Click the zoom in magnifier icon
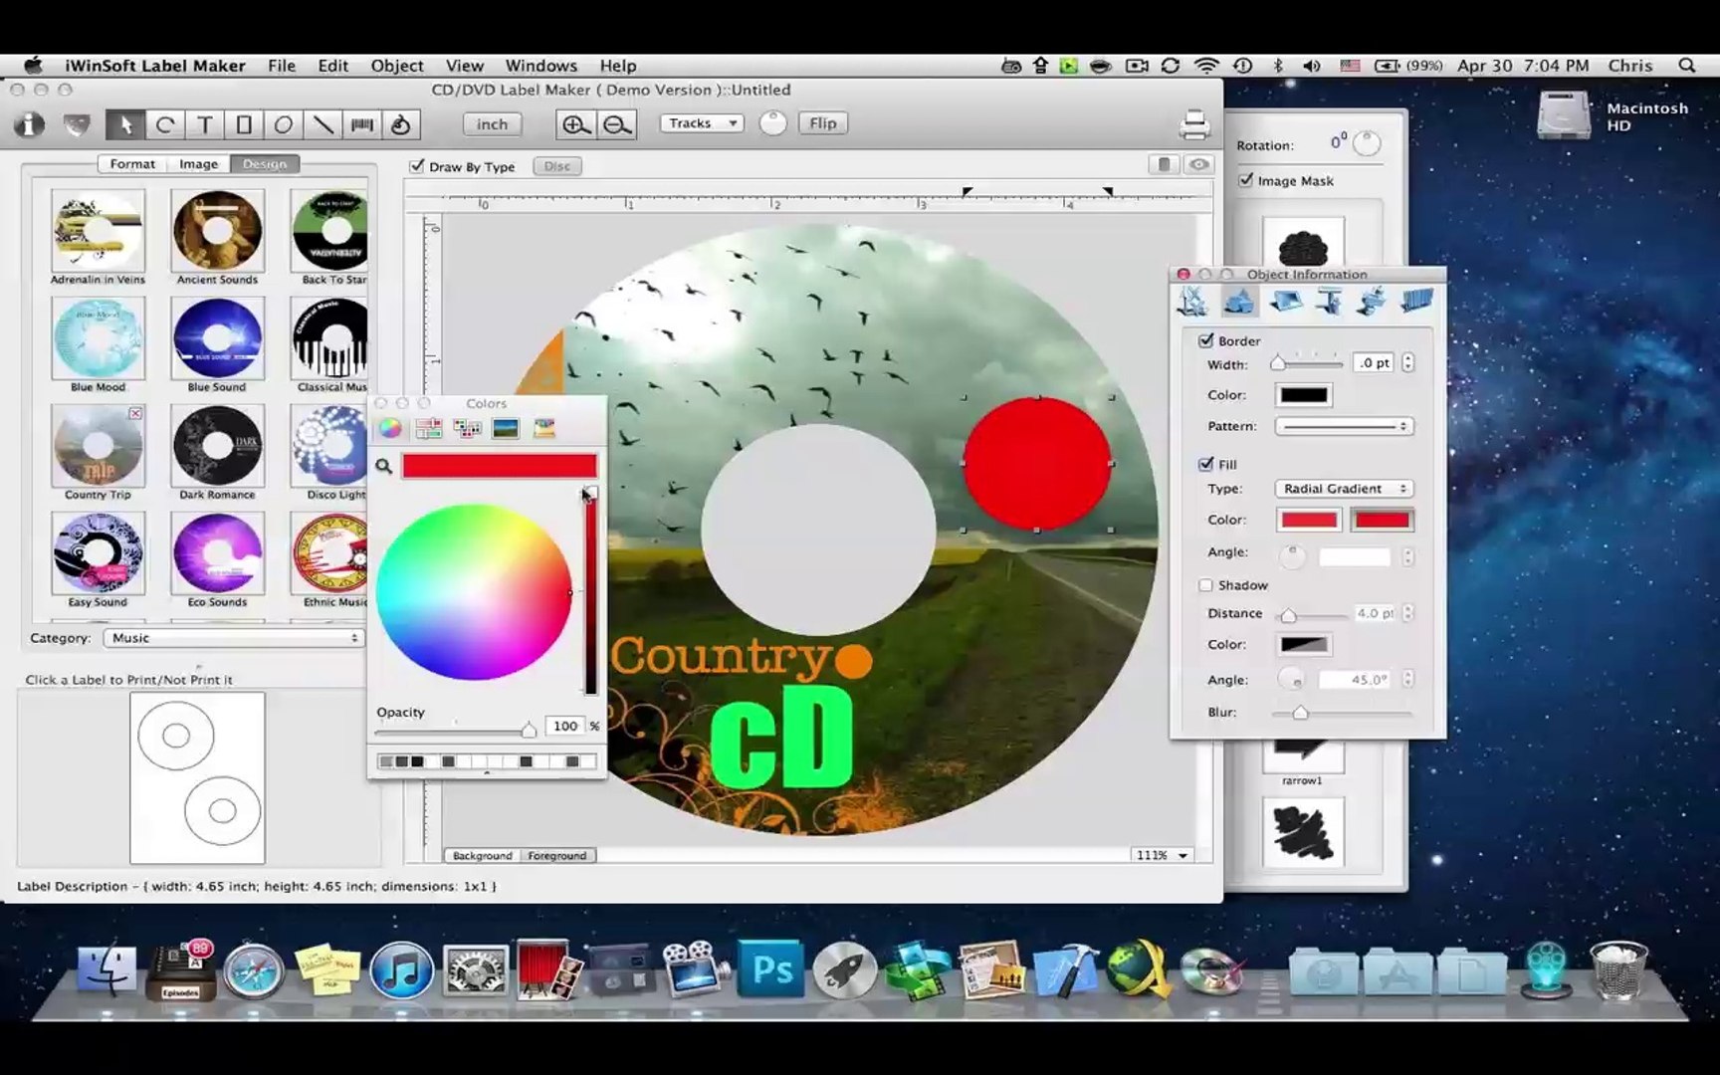1720x1075 pixels. coord(575,124)
